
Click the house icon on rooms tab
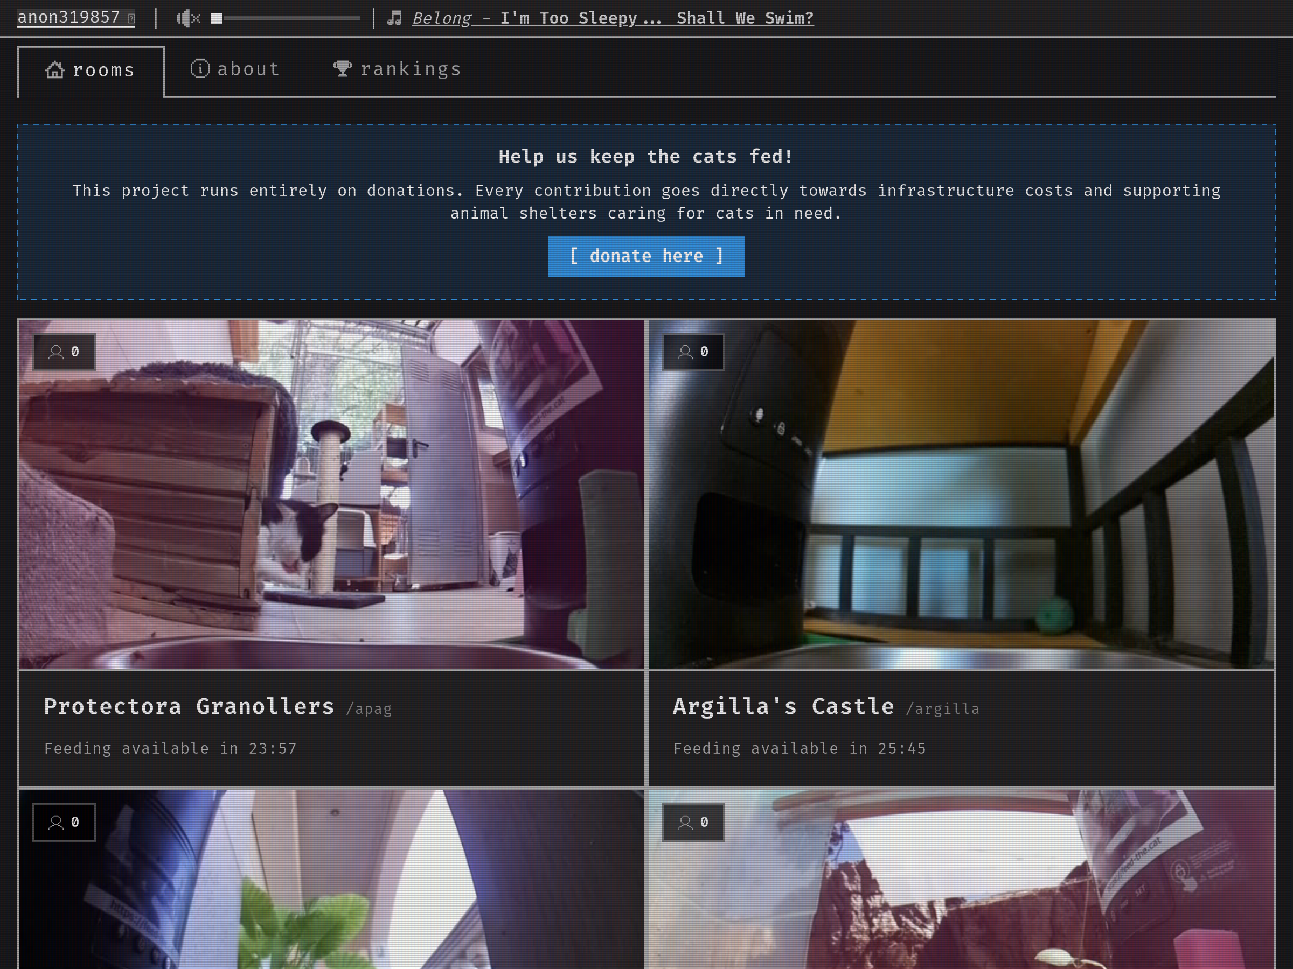[x=55, y=70]
